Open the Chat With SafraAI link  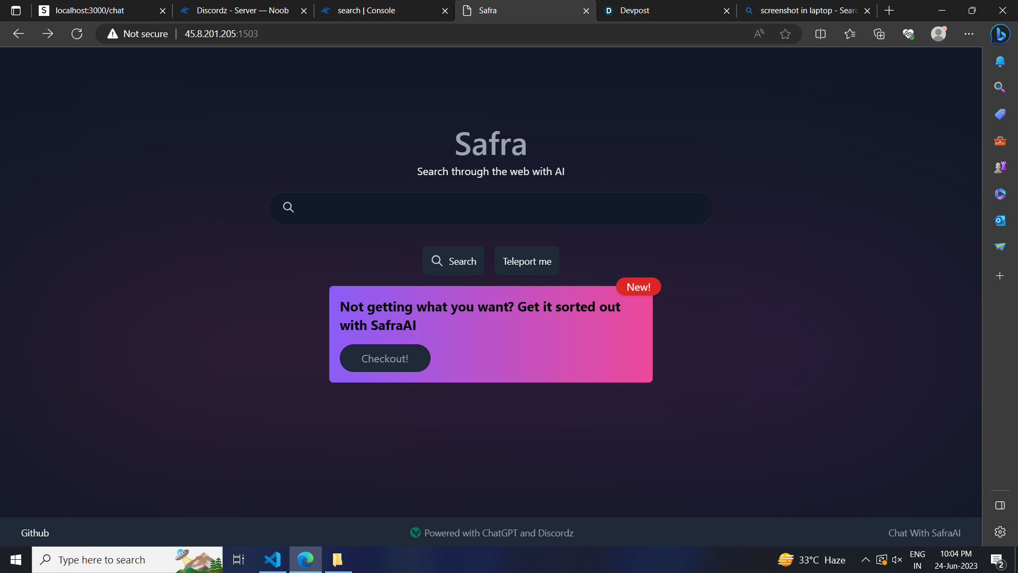point(924,533)
